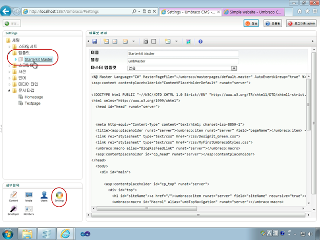Click the address bar URL
Image resolution: width=320 pixels, height=240 pixels.
point(64,12)
